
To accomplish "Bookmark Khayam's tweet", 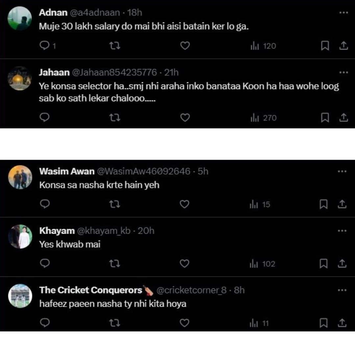I will 324,264.
